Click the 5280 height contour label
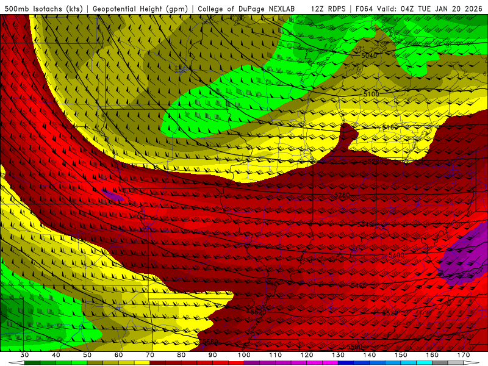488x366 pixels. [x=342, y=195]
